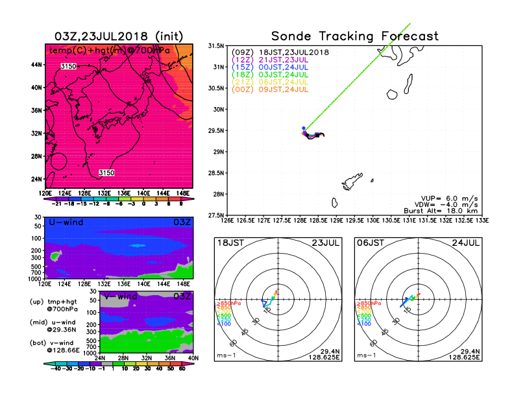
Task: Click the 'Sonde Tracking Forecast' heading
Action: (x=355, y=36)
